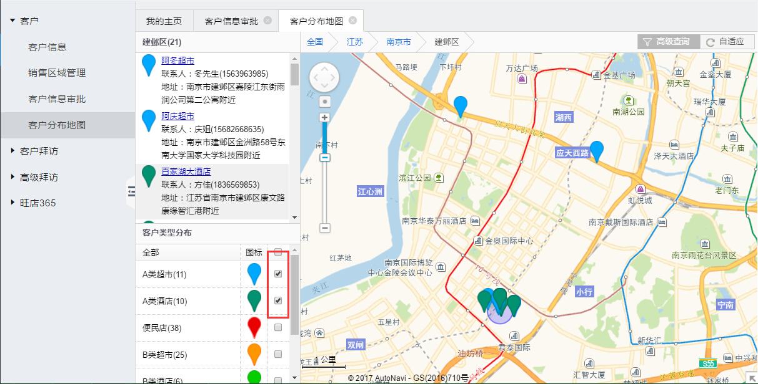Click the sidebar collapse handle icon
The image size is (758, 384).
tap(131, 191)
